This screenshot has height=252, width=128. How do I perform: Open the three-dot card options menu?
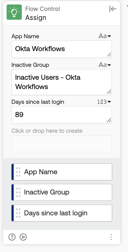click(x=111, y=237)
